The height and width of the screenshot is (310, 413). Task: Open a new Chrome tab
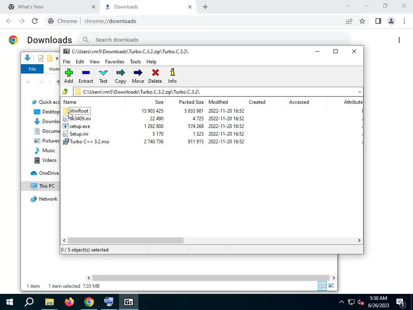[205, 7]
